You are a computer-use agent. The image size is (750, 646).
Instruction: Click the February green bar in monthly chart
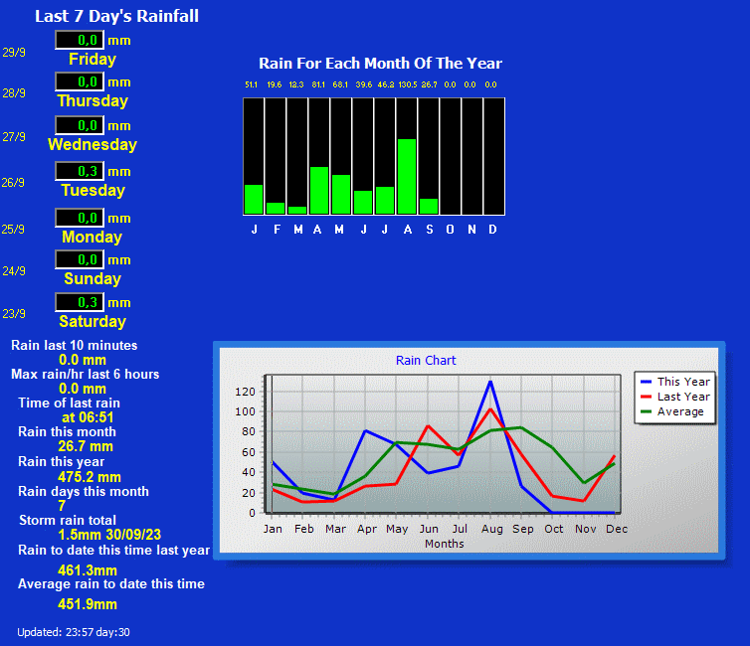(276, 209)
